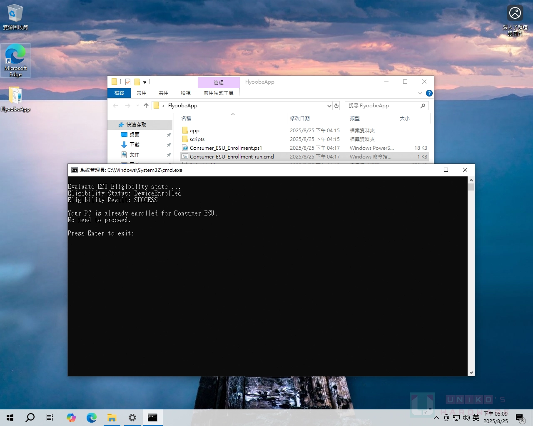Open the volume tray icon

point(466,418)
